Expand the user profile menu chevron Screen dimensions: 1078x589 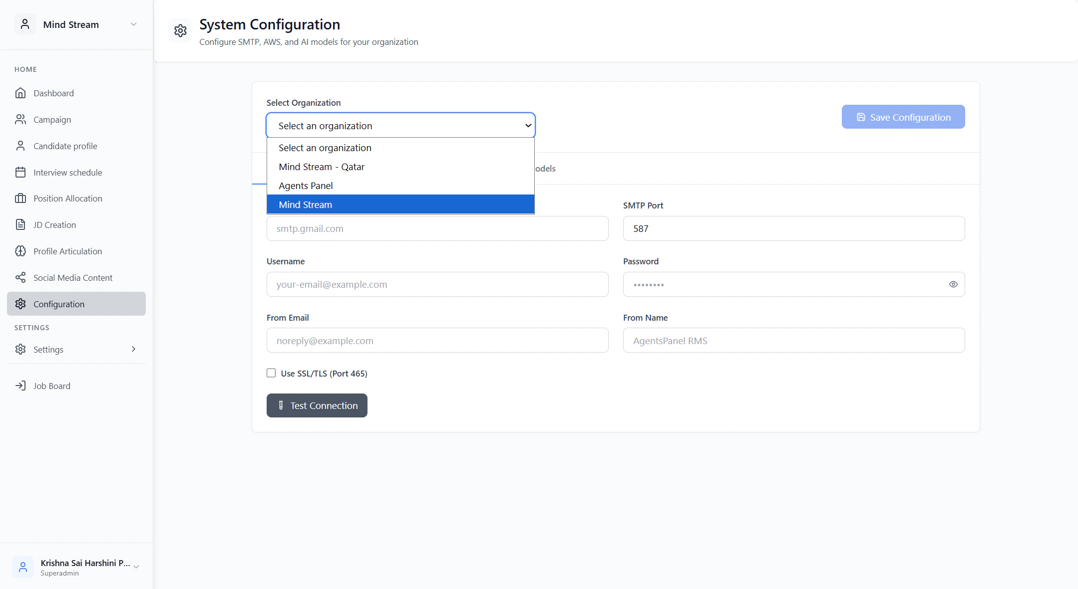tap(136, 567)
